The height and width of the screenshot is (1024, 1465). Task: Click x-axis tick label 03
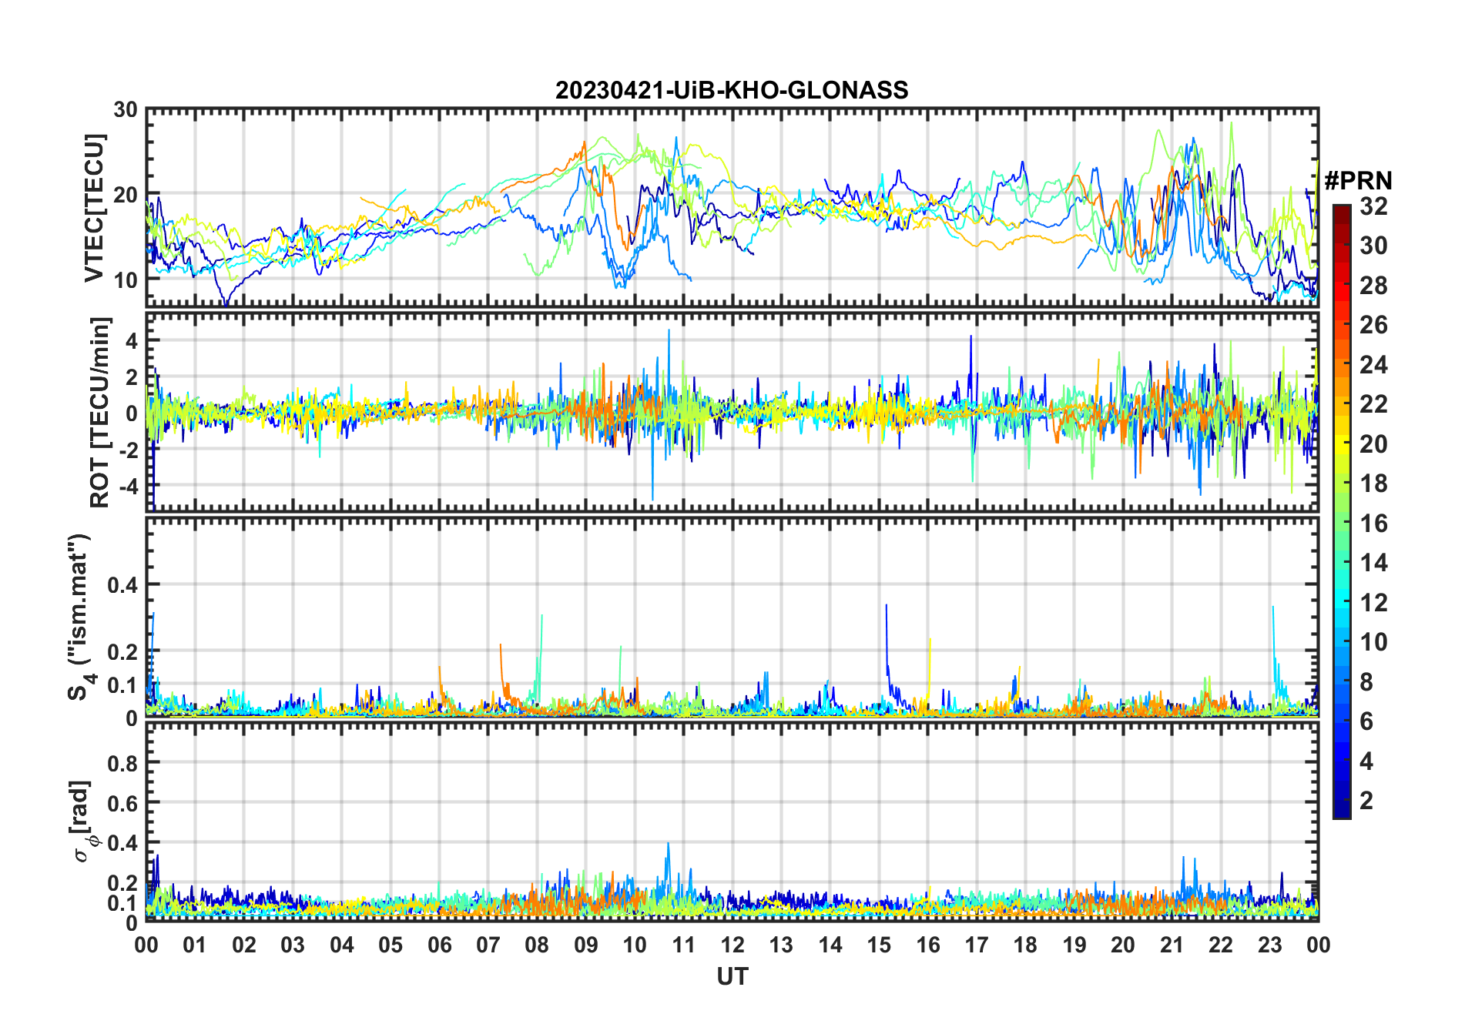coord(293,945)
